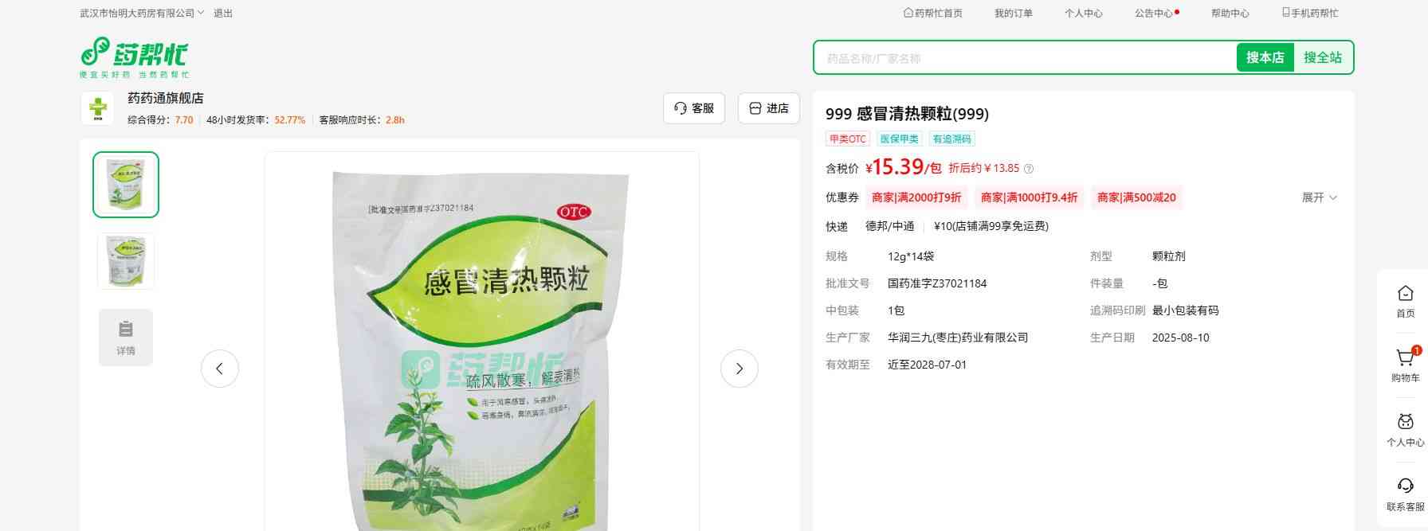Click the 药药通旗舰店 store logo icon
1428x531 pixels.
coord(98,108)
